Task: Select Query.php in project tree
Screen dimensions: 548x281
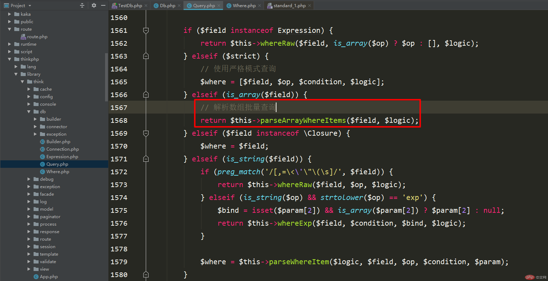Action: coord(57,164)
